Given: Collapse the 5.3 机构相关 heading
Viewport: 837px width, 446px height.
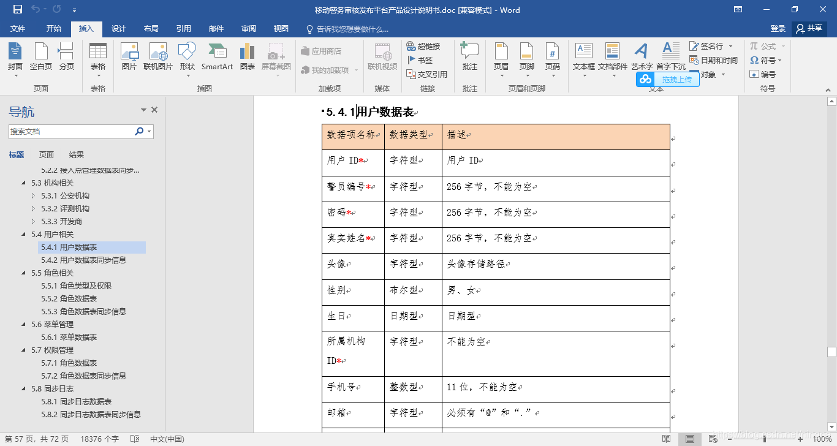Looking at the screenshot, I should 23,183.
